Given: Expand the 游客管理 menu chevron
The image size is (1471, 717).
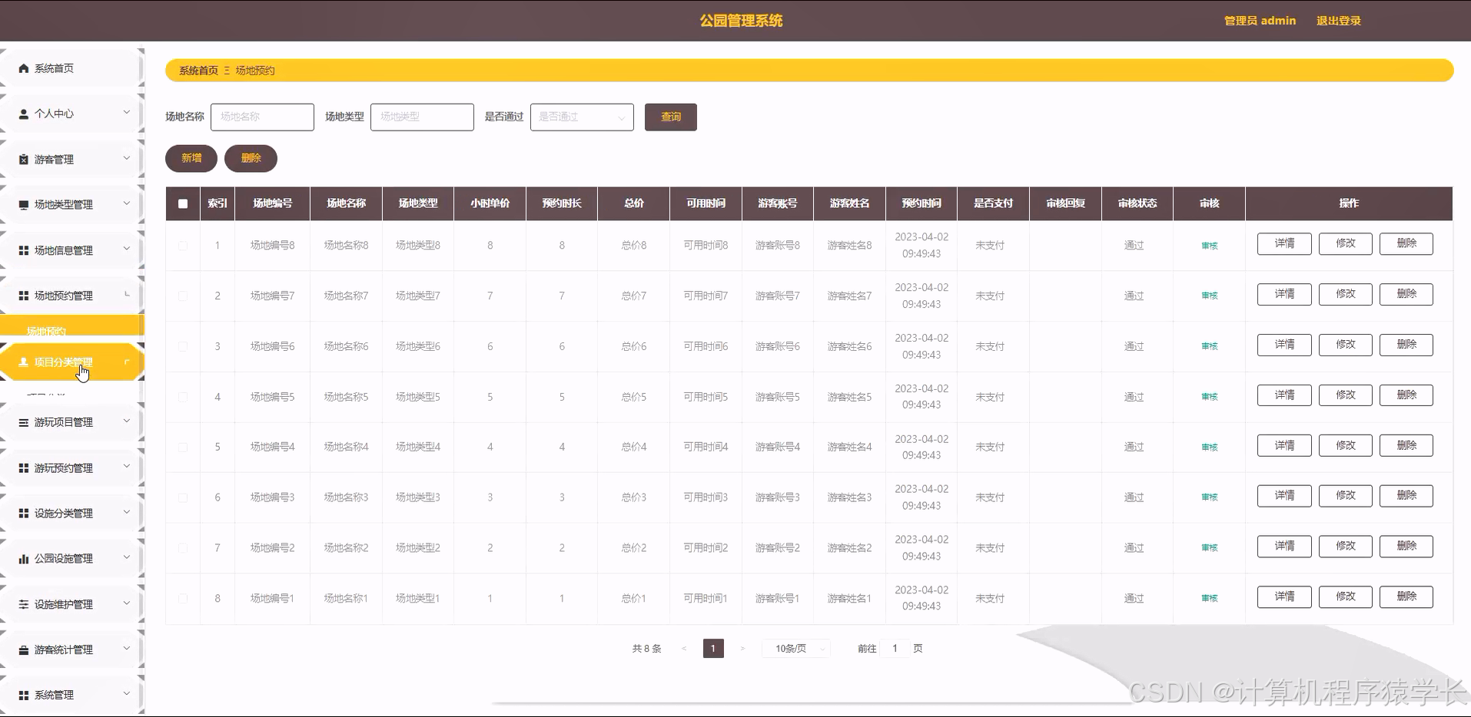Looking at the screenshot, I should pos(127,158).
